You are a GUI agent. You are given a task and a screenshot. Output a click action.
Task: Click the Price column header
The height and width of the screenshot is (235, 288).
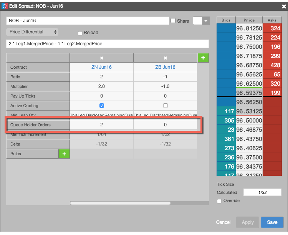tap(249, 20)
